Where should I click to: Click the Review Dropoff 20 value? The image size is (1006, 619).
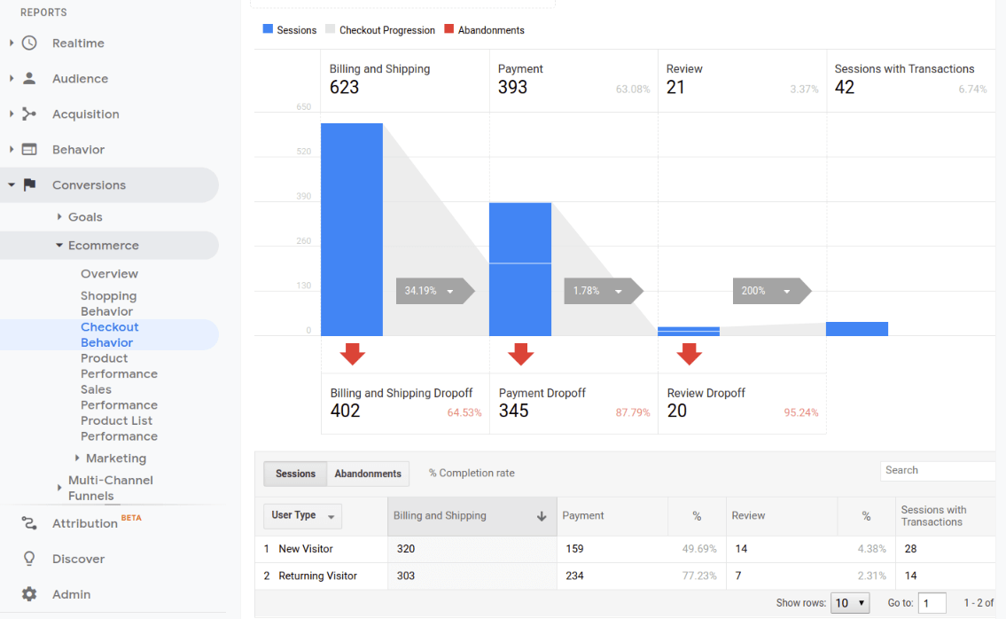(x=677, y=411)
